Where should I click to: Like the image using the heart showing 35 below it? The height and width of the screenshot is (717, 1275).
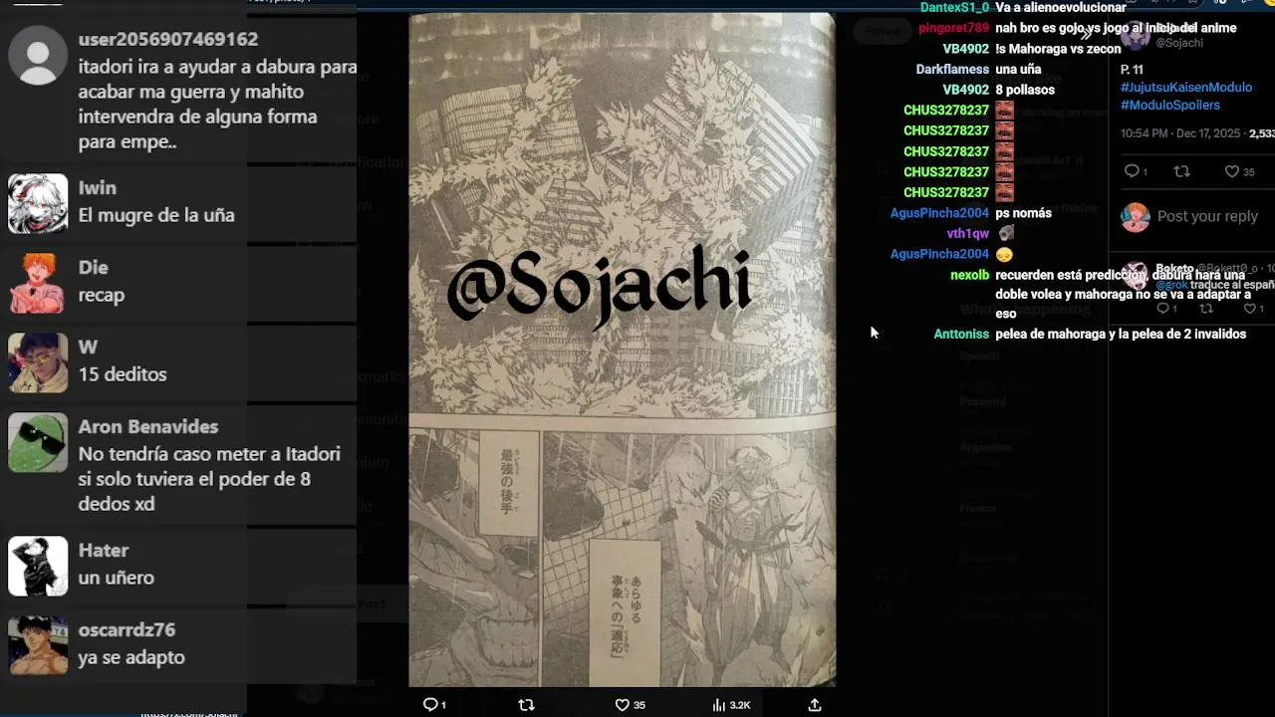point(622,704)
